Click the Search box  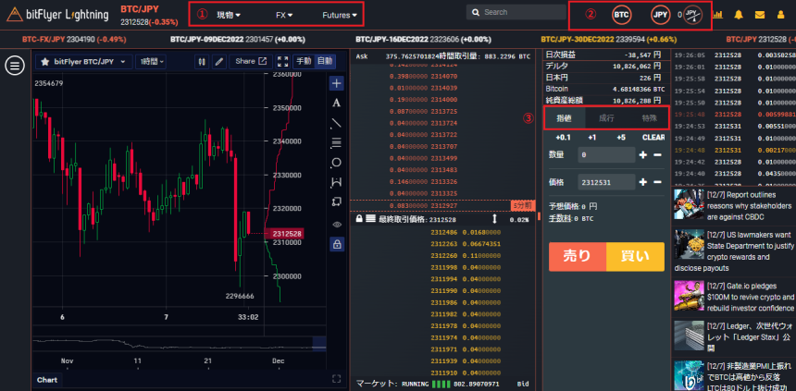tap(516, 12)
